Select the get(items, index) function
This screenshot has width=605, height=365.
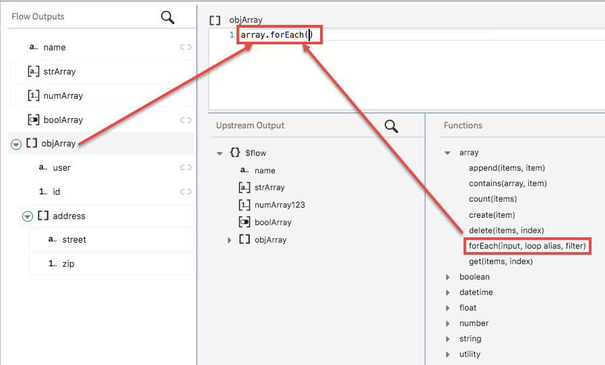pyautogui.click(x=501, y=261)
